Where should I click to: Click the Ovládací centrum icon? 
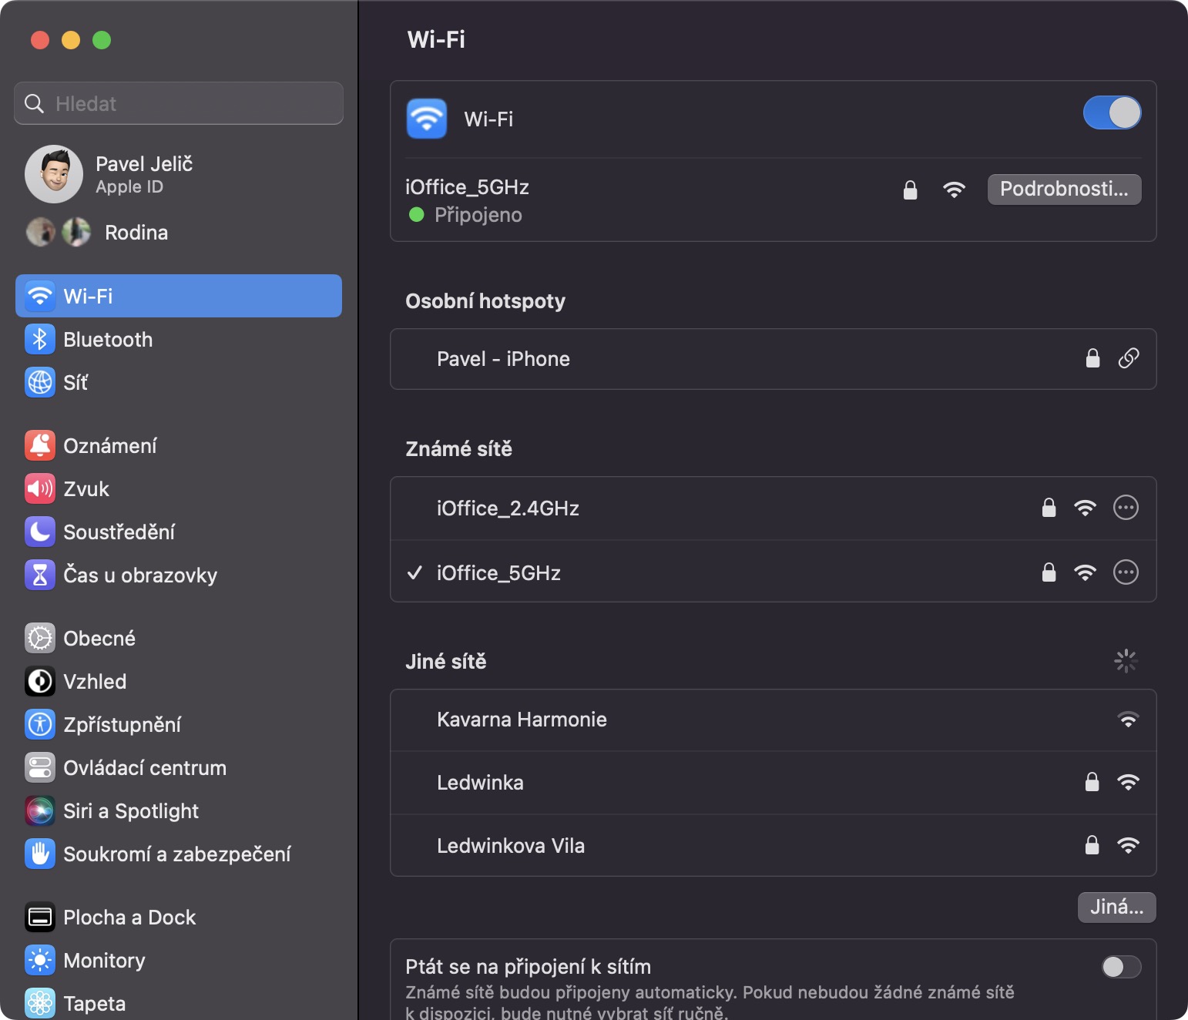pos(40,768)
